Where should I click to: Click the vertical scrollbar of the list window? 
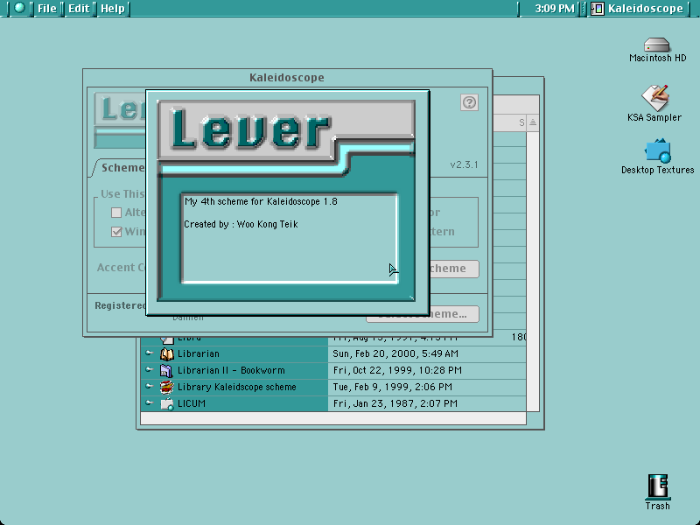tap(533, 271)
